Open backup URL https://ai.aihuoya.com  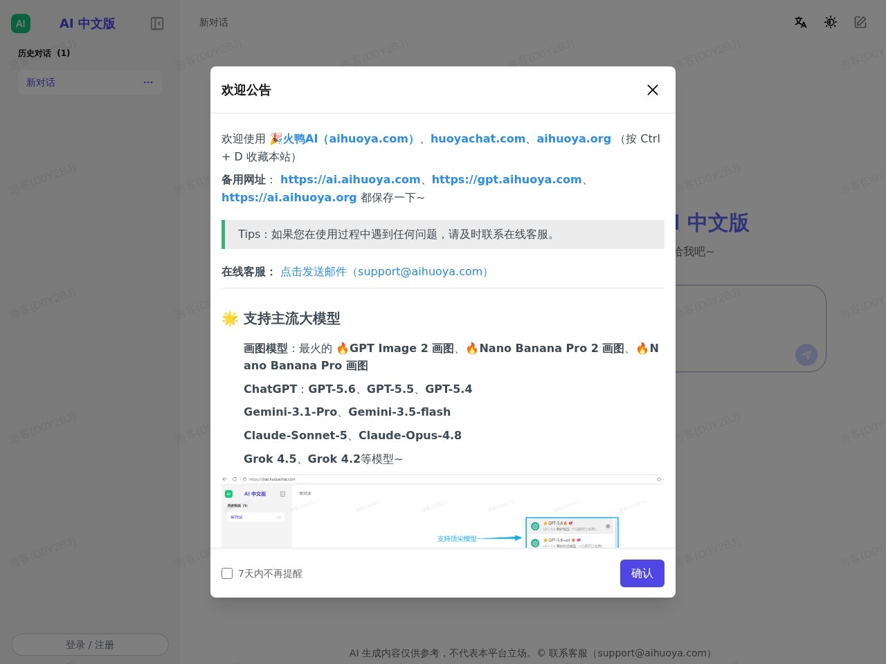click(x=350, y=179)
